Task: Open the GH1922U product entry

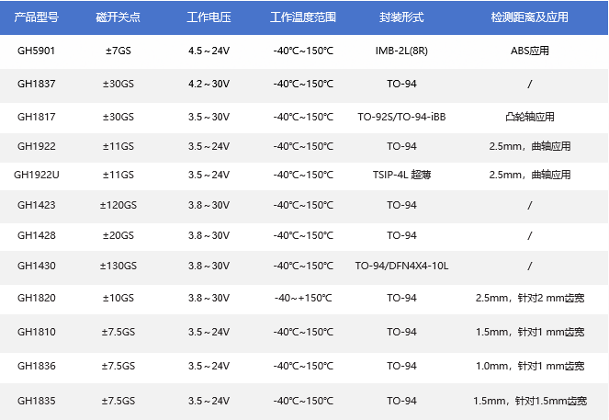Action: point(36,175)
